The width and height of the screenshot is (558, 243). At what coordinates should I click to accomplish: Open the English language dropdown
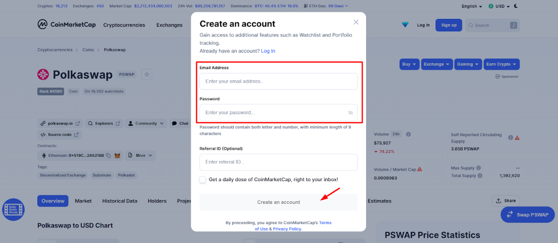pyautogui.click(x=472, y=6)
